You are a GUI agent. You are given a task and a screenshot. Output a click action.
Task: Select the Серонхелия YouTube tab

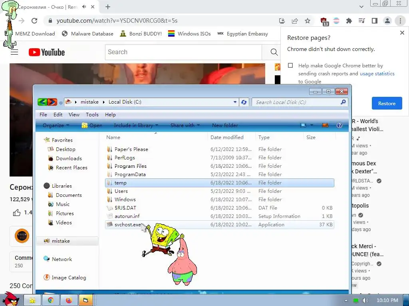coord(47,7)
